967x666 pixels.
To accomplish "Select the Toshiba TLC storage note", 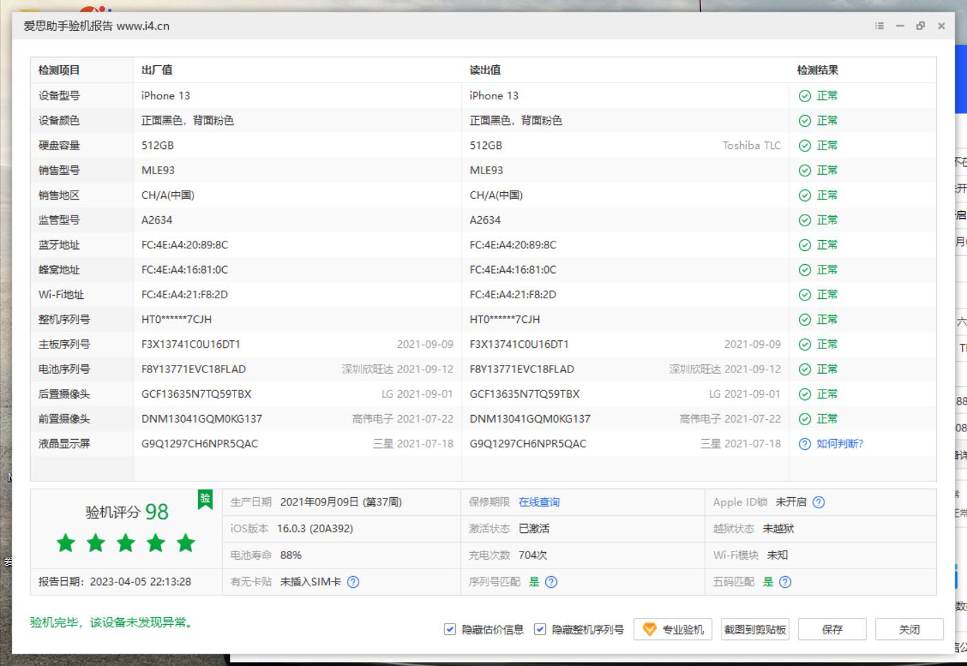I will [752, 145].
